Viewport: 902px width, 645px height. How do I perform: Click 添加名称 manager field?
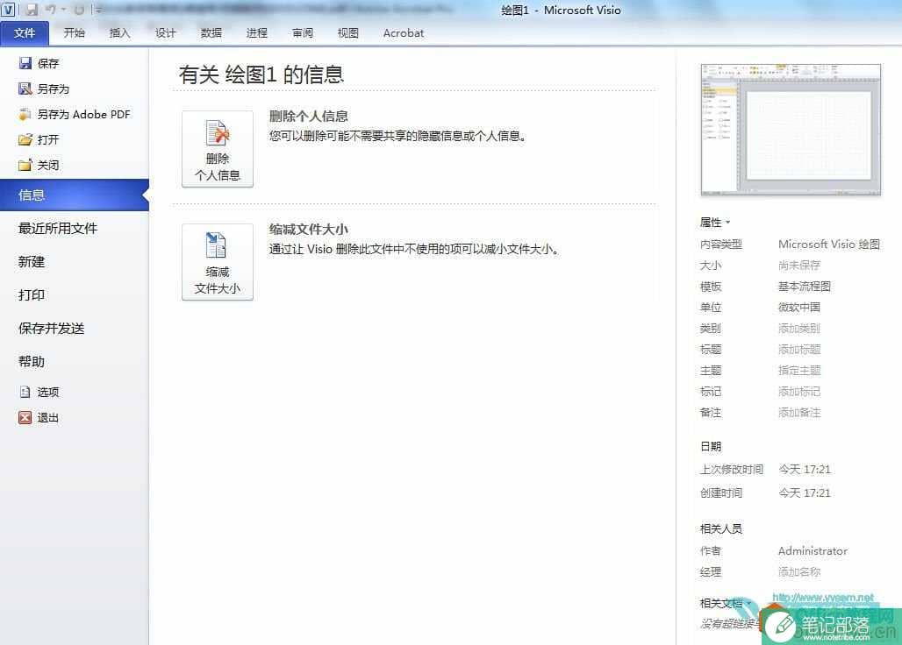point(799,572)
